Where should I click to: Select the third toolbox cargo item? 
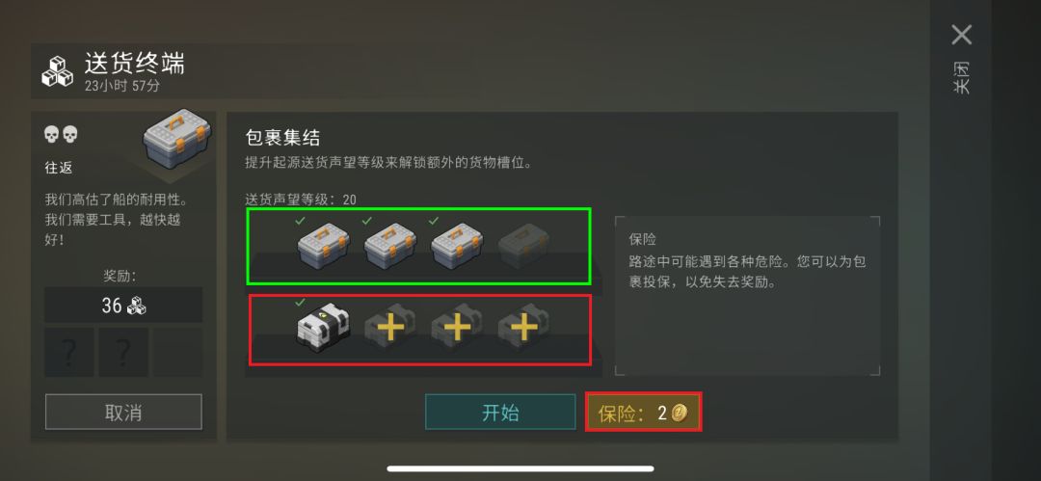458,245
